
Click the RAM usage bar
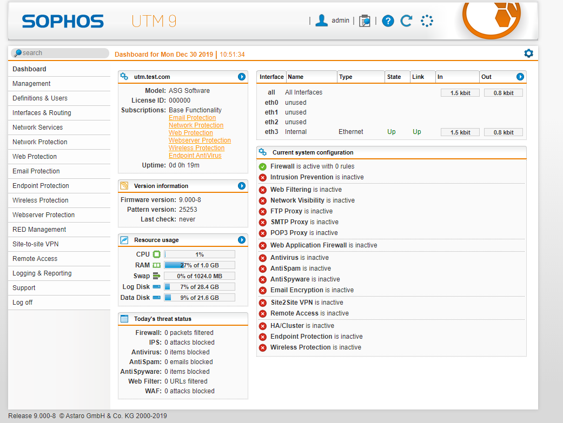coord(200,265)
